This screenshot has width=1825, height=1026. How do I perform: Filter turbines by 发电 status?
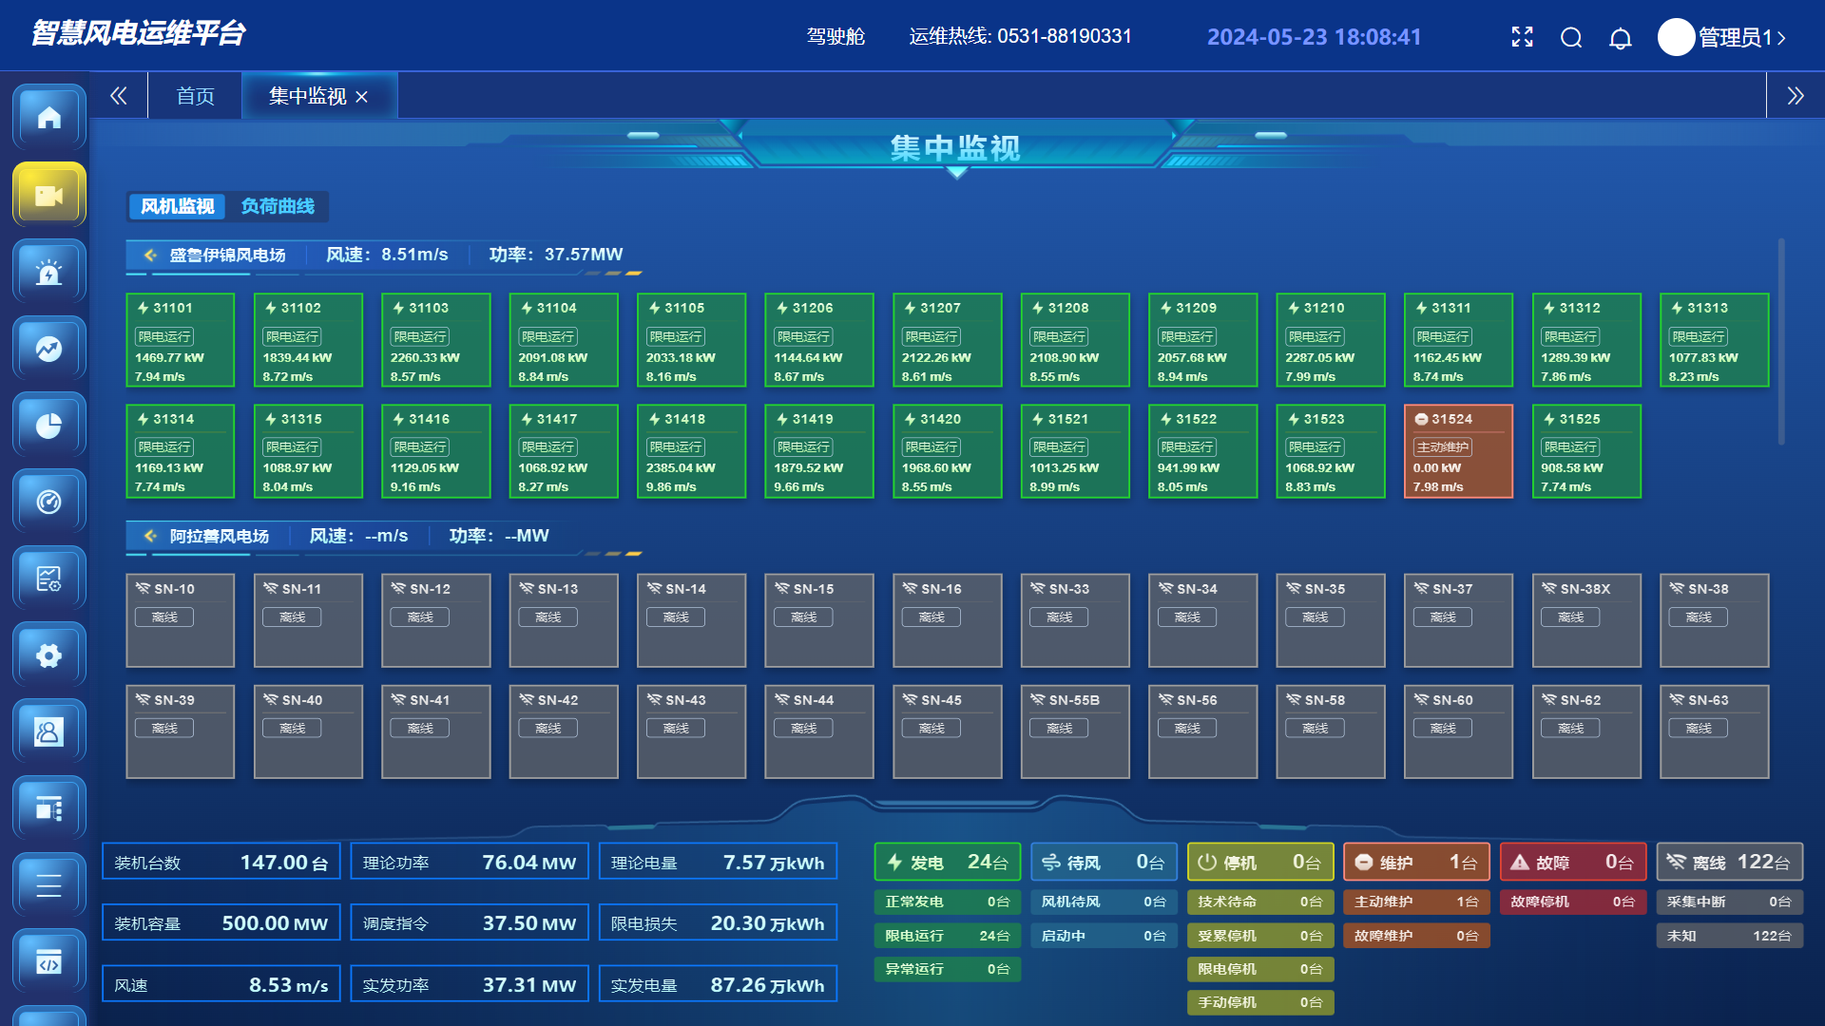(x=947, y=862)
